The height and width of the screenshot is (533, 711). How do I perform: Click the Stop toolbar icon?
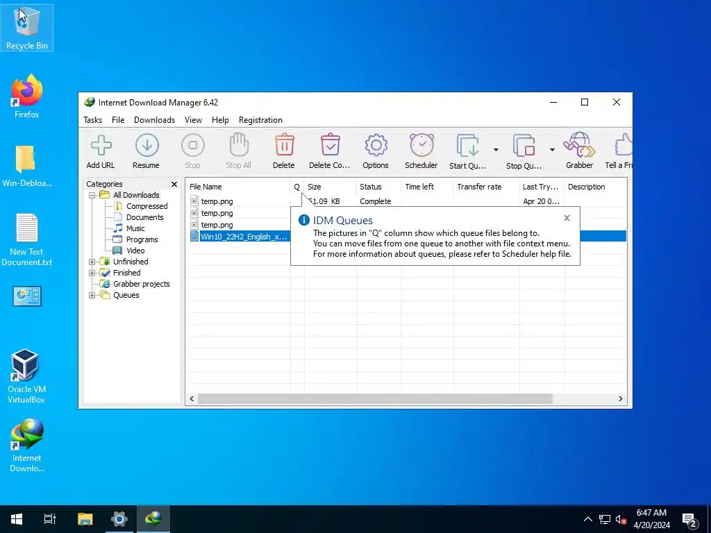pos(193,146)
